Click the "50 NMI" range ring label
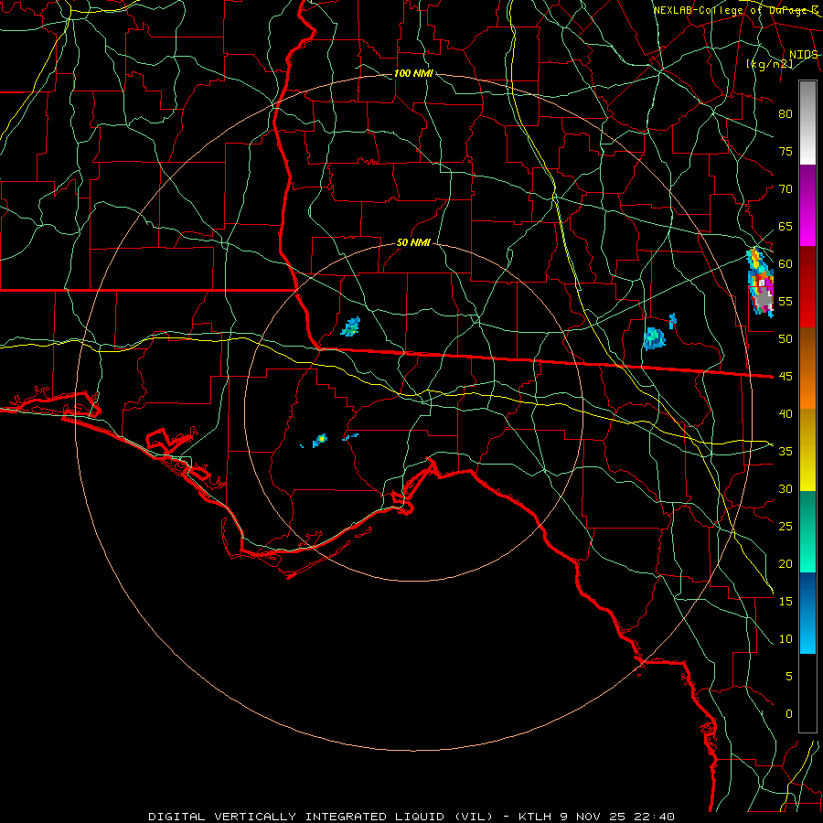The height and width of the screenshot is (823, 823). 413,242
